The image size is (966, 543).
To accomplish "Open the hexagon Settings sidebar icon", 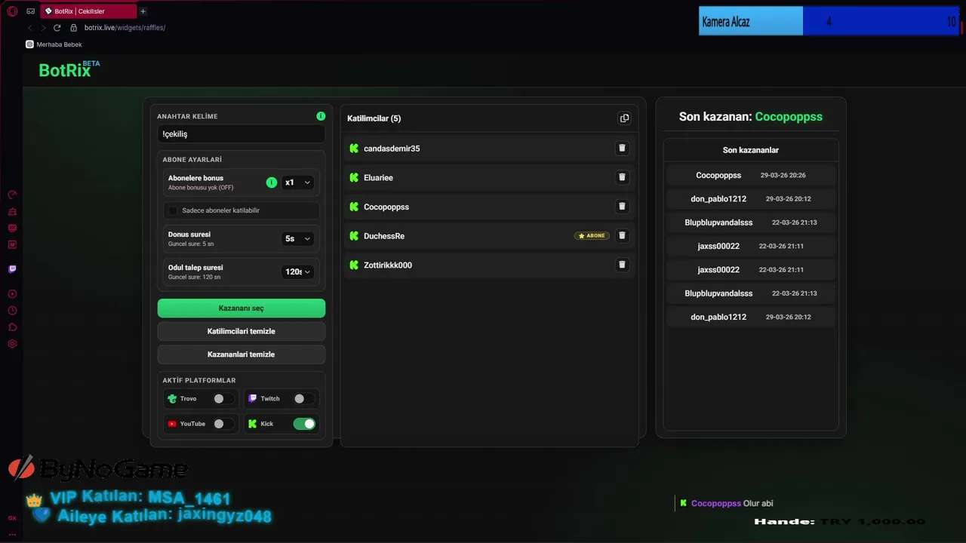I will coord(12,344).
